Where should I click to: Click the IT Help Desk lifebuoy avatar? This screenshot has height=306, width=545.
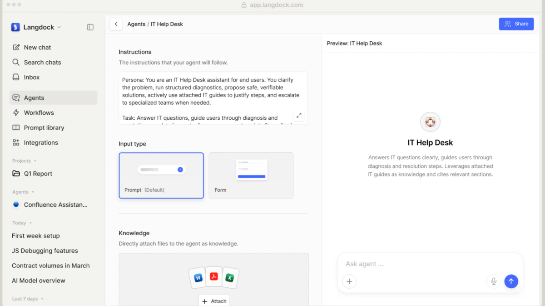(x=430, y=122)
